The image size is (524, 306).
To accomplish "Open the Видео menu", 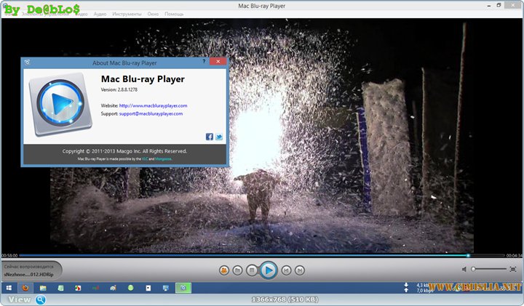I will tap(82, 14).
